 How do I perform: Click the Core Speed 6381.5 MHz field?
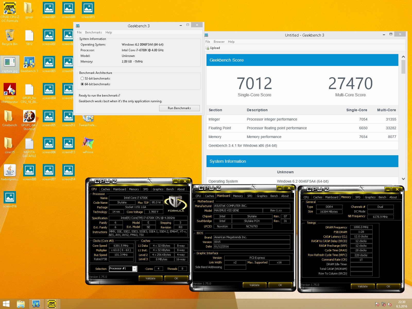[121, 246]
